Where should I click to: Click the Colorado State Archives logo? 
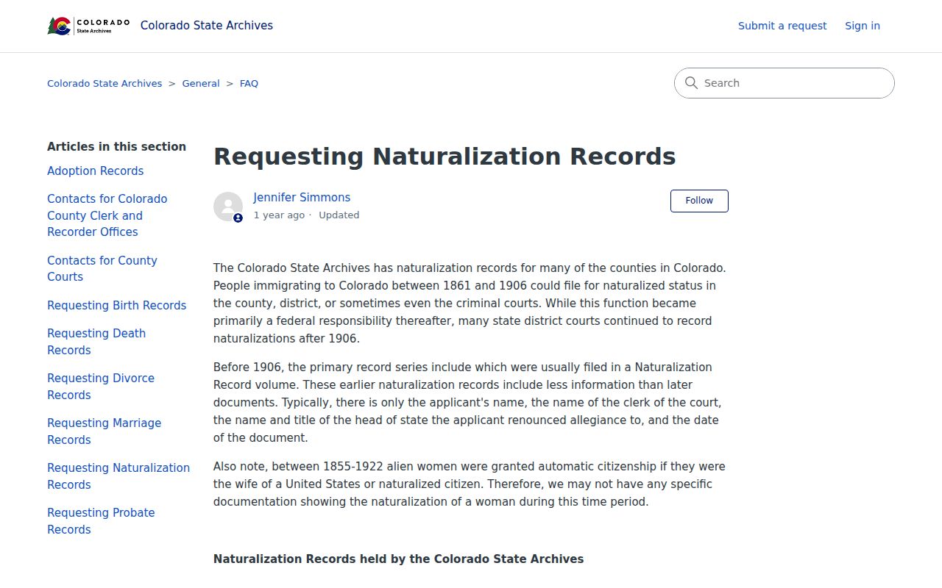click(x=88, y=26)
